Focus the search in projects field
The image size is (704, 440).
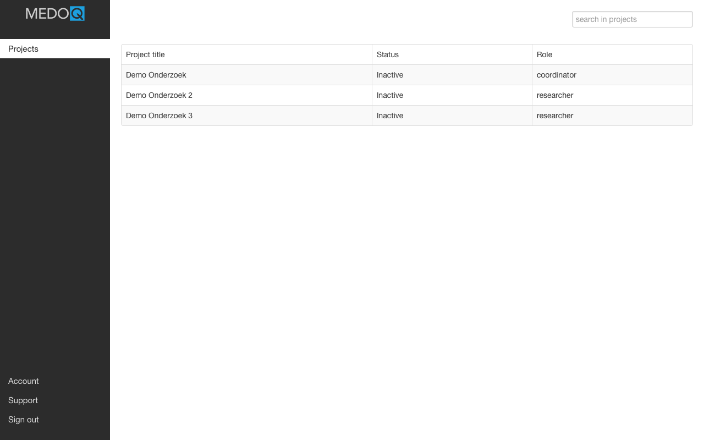click(x=632, y=19)
